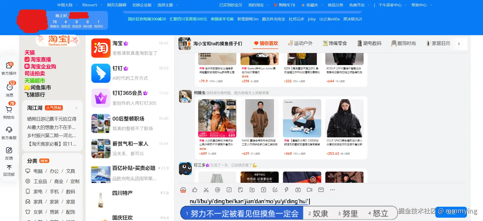Open the 购物车 cart icon in left sidebar
The image size is (483, 221).
(x=9, y=110)
